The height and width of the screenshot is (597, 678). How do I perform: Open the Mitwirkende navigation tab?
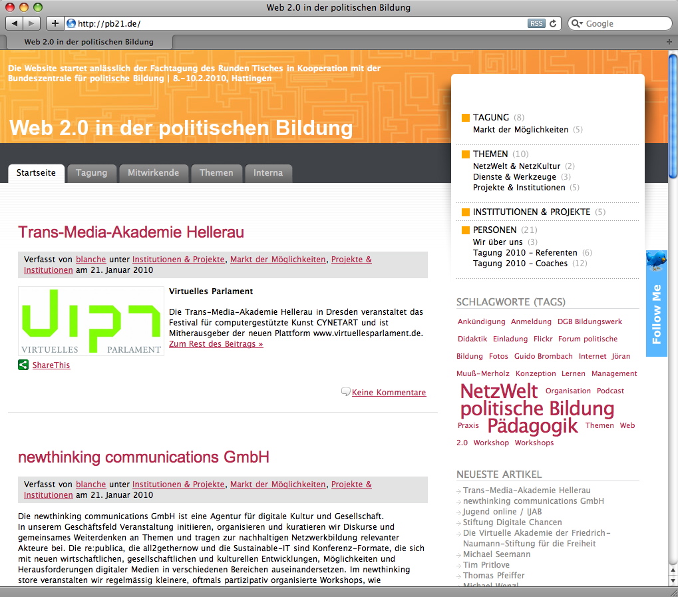pos(153,173)
